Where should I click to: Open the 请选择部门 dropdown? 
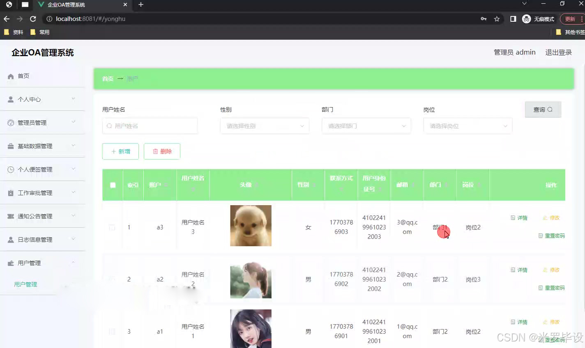click(x=366, y=126)
